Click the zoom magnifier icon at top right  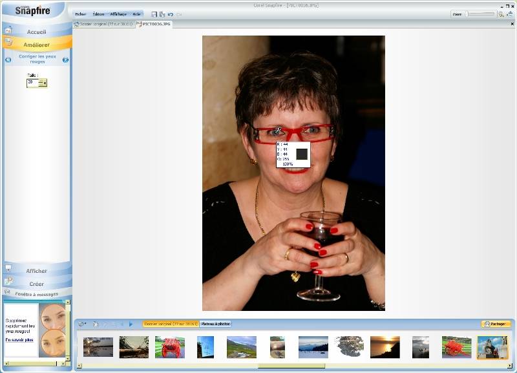(x=501, y=14)
